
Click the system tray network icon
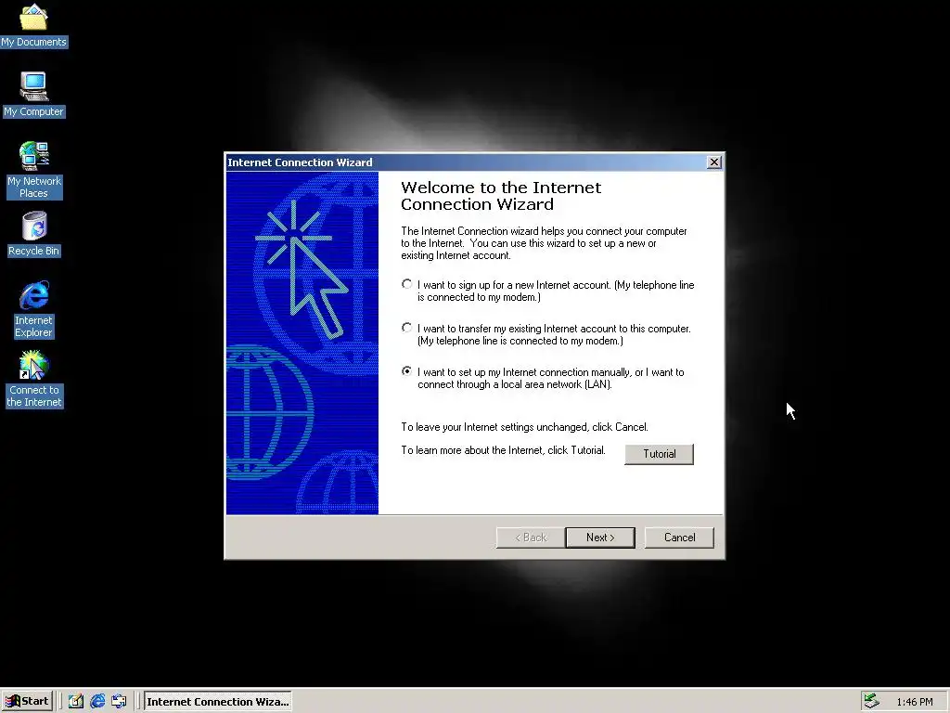871,701
